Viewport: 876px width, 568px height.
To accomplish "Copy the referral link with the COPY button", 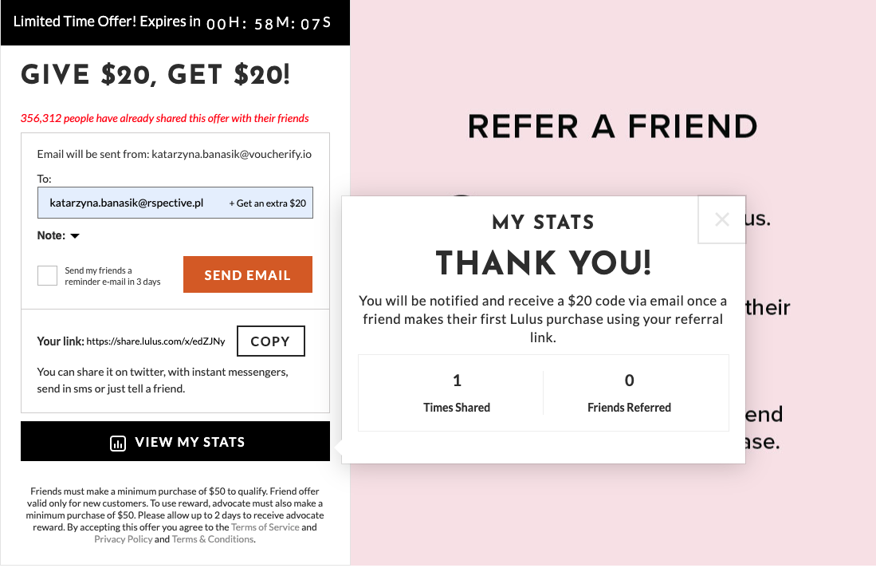I will 270,341.
